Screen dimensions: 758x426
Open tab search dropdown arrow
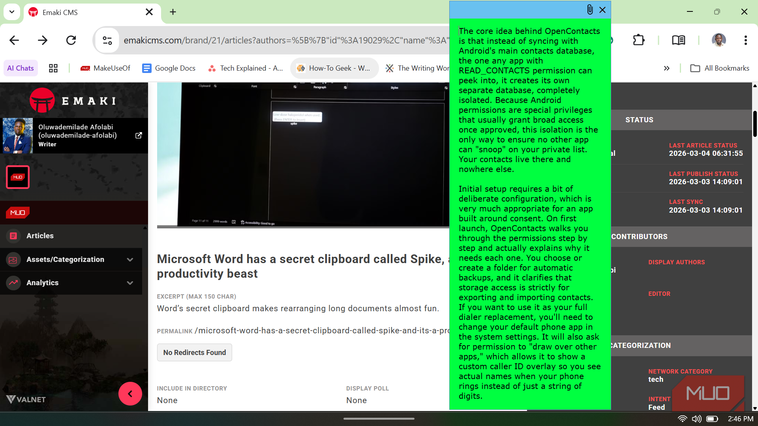click(x=12, y=12)
